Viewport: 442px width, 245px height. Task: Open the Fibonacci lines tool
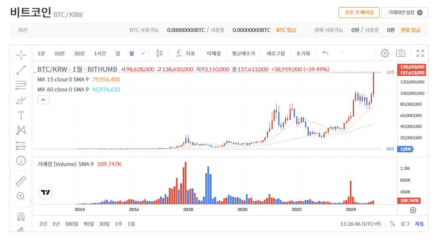pos(21,85)
